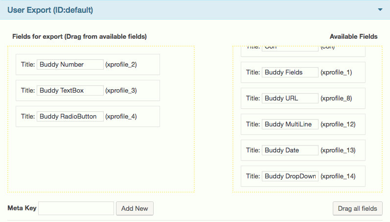The height and width of the screenshot is (222, 390).
Task: Edit the Buddy Date title field
Action: 290,150
